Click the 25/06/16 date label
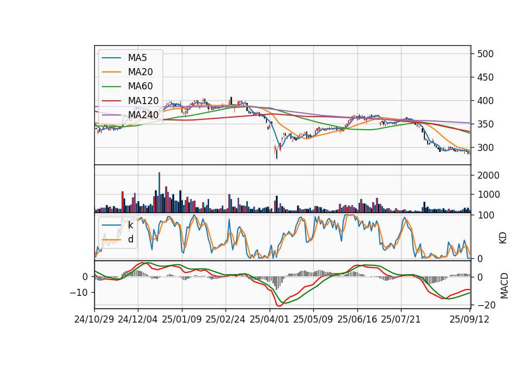The image size is (523, 376). (357, 319)
